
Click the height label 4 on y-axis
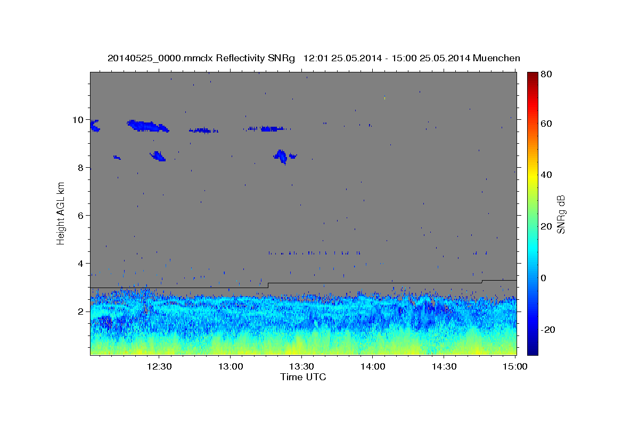point(81,264)
